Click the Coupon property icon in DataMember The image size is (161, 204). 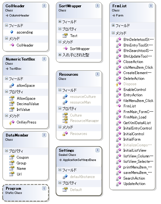tap(12, 157)
